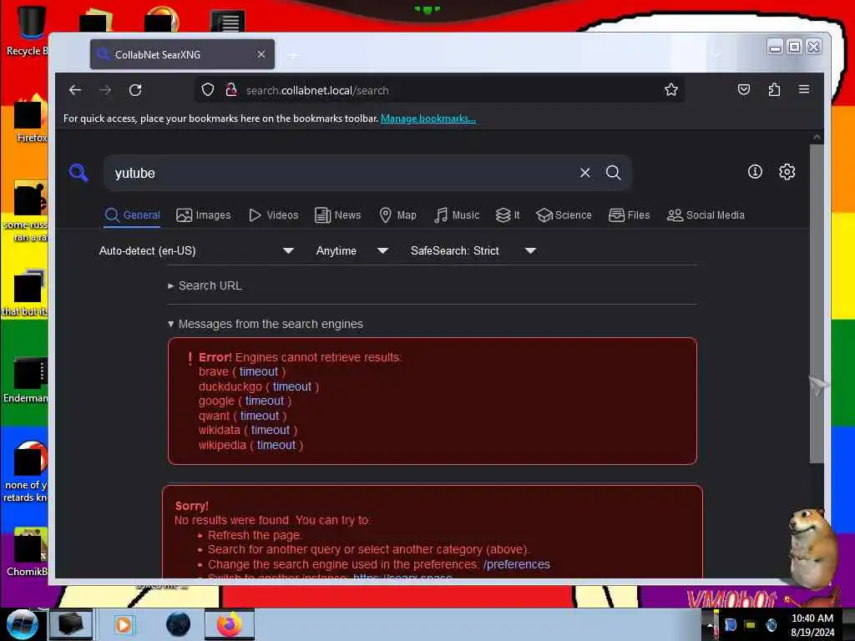
Task: Select the CollabNet SearXNG browser tab
Action: (x=182, y=54)
